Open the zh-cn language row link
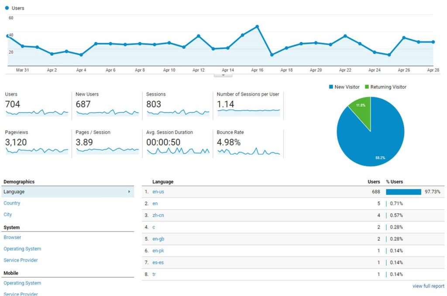The width and height of the screenshot is (447, 296). pyautogui.click(x=158, y=215)
